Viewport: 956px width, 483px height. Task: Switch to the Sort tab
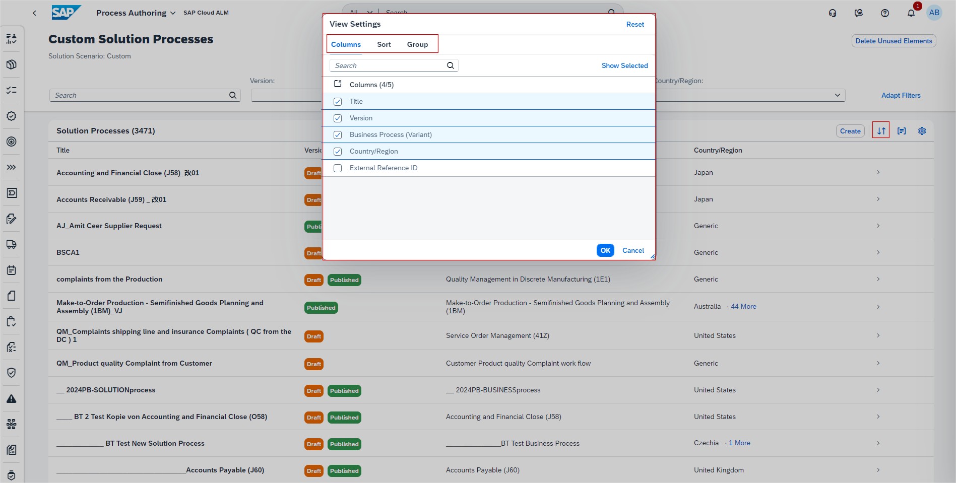coord(384,44)
